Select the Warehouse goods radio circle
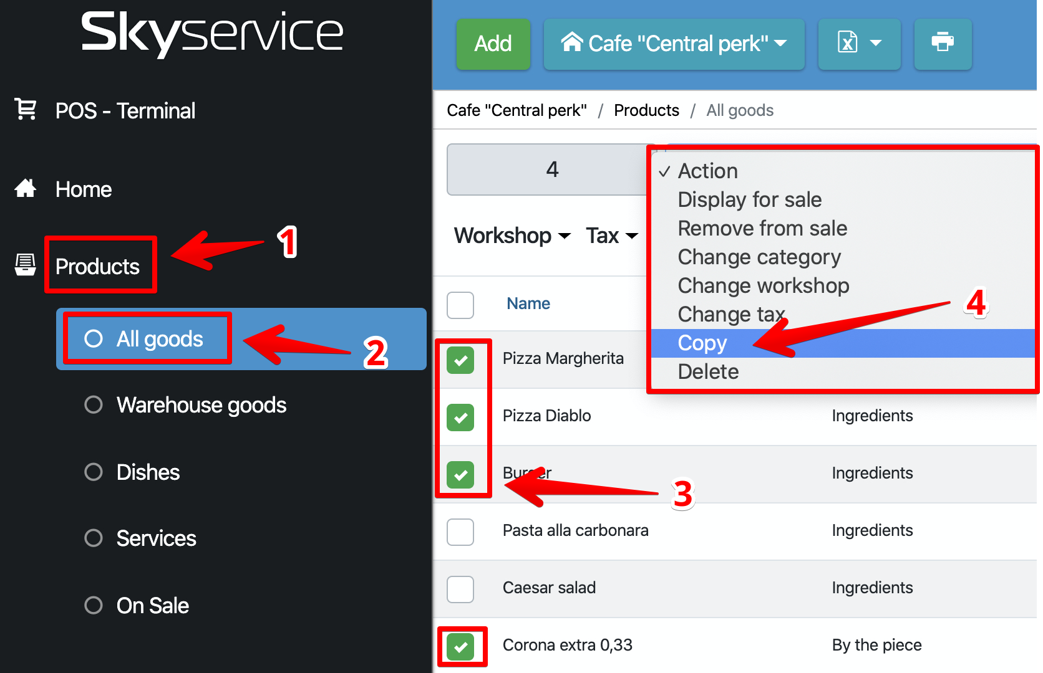 point(94,405)
